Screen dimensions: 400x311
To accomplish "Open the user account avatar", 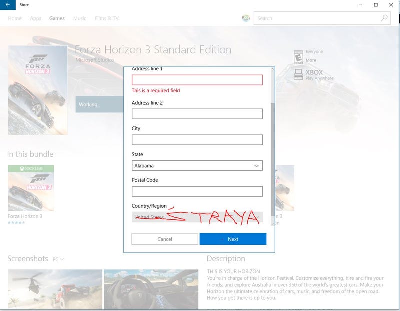I will click(246, 18).
